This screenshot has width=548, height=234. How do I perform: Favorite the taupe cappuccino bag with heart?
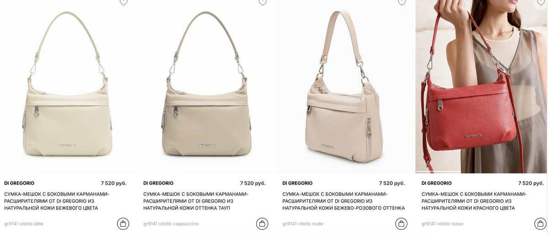pos(263,2)
